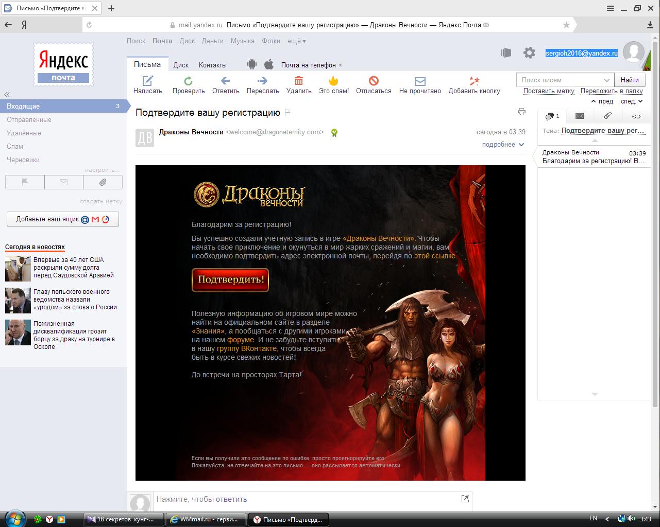Switch to the Письма tab
The width and height of the screenshot is (660, 527).
147,64
